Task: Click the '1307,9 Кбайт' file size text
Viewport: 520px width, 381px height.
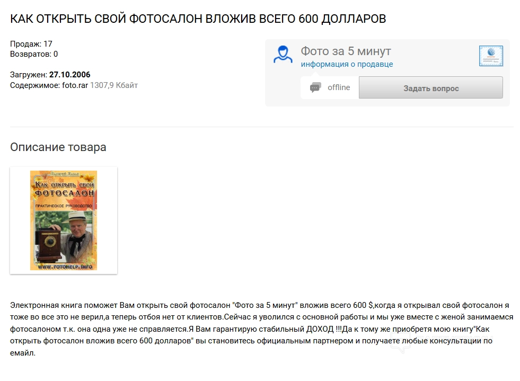Action: click(114, 85)
